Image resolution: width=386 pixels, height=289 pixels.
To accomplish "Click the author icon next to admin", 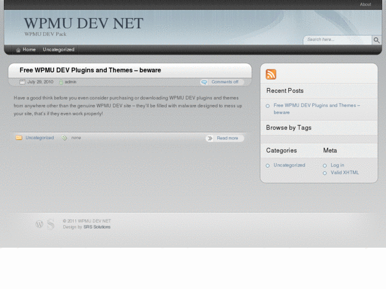I will tap(61, 82).
